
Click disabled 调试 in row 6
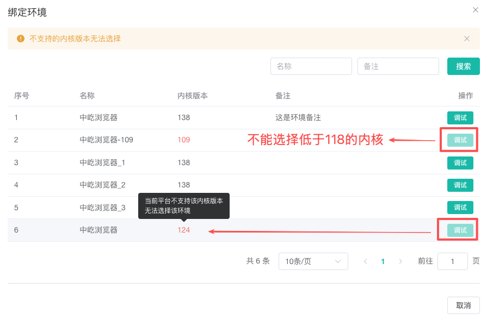tap(460, 230)
